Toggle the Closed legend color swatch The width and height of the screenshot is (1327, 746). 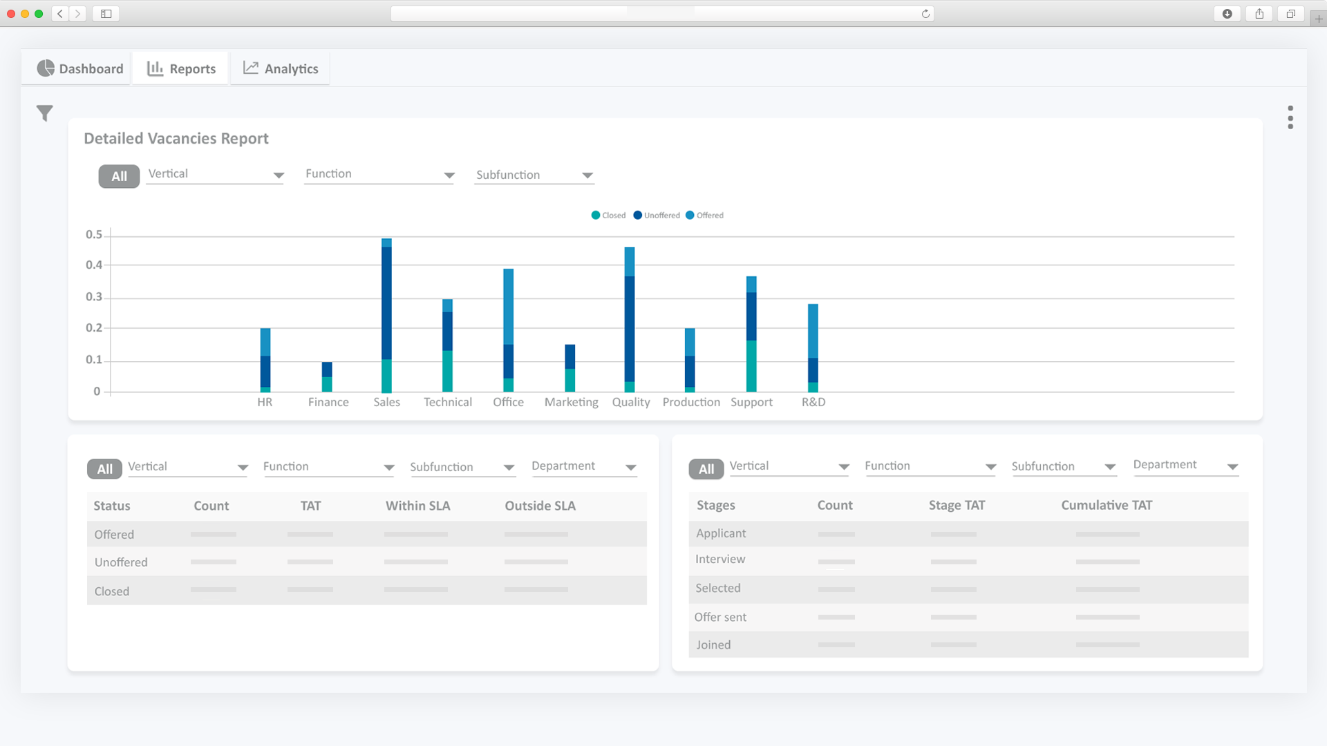(x=596, y=216)
